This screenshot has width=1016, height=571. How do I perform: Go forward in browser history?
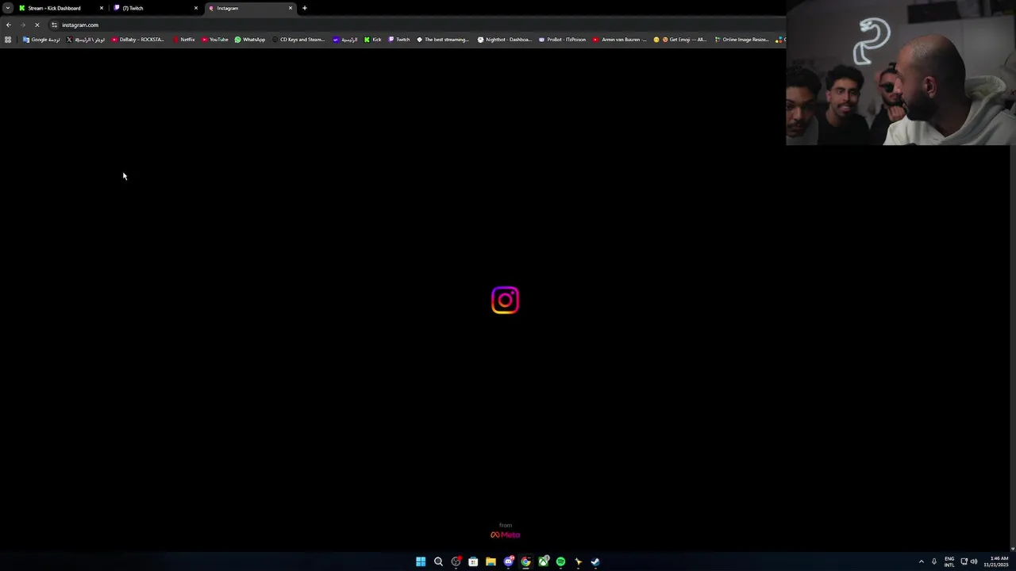22,25
